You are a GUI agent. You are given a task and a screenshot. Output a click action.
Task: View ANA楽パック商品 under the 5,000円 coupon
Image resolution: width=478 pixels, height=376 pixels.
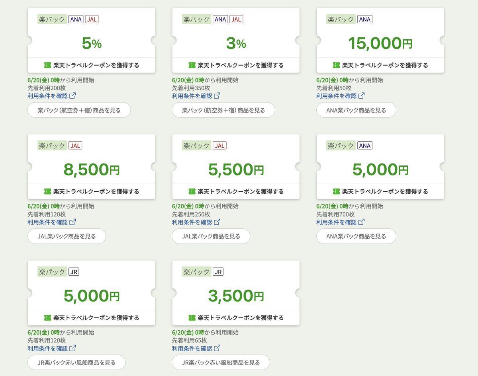[356, 236]
